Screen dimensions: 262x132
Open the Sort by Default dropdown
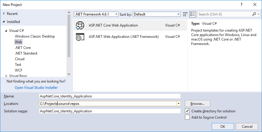click(157, 14)
